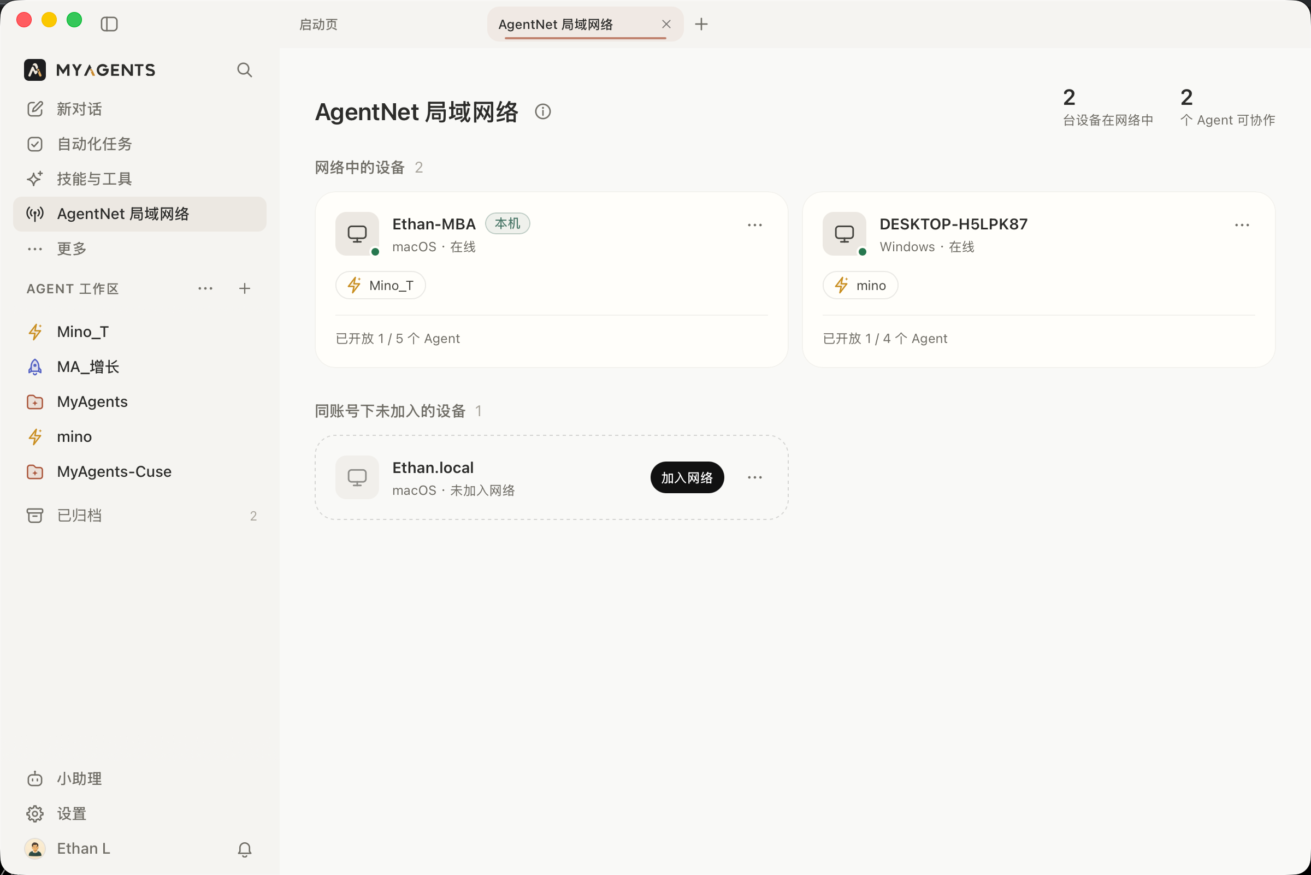The height and width of the screenshot is (875, 1311).
Task: Add a new agent workspace with plus
Action: tap(245, 288)
